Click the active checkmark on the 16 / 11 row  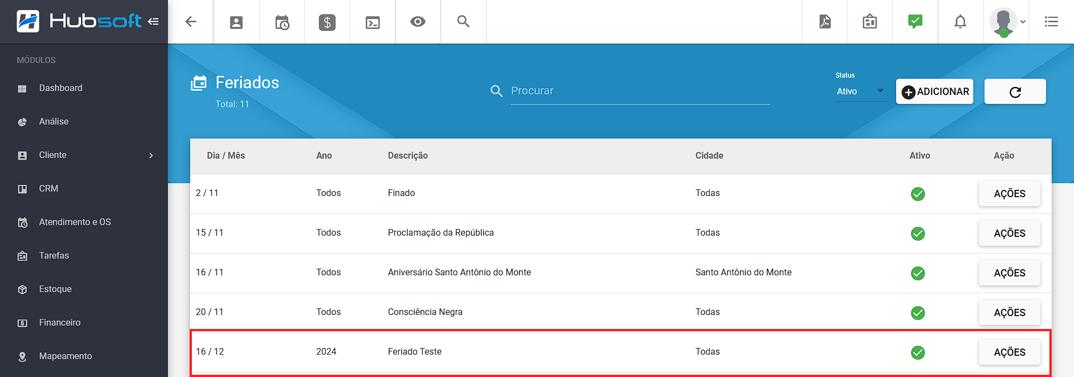pyautogui.click(x=918, y=273)
